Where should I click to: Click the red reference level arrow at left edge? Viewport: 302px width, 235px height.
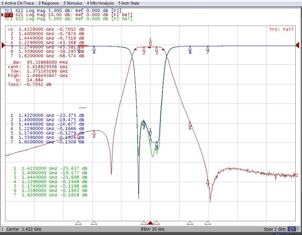[x=3, y=45]
